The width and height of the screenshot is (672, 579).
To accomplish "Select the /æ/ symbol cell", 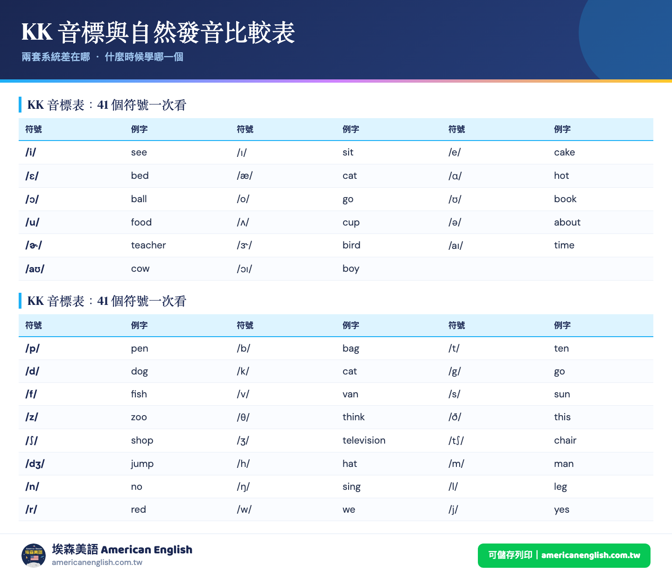I will [x=245, y=176].
